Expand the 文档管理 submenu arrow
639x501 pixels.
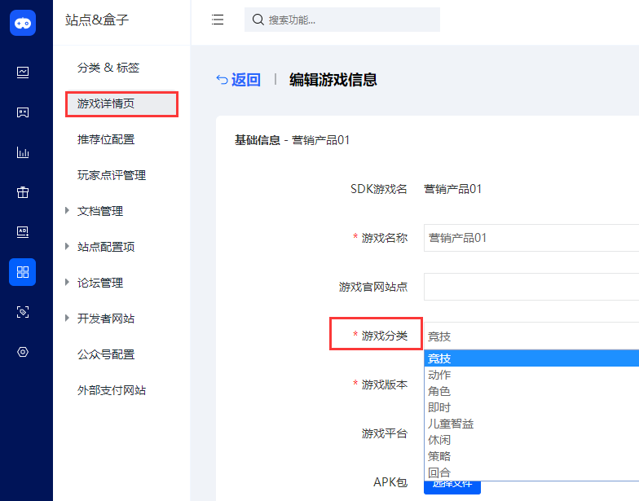pos(67,210)
